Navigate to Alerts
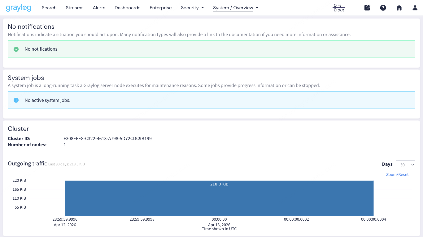423x237 pixels. point(99,8)
